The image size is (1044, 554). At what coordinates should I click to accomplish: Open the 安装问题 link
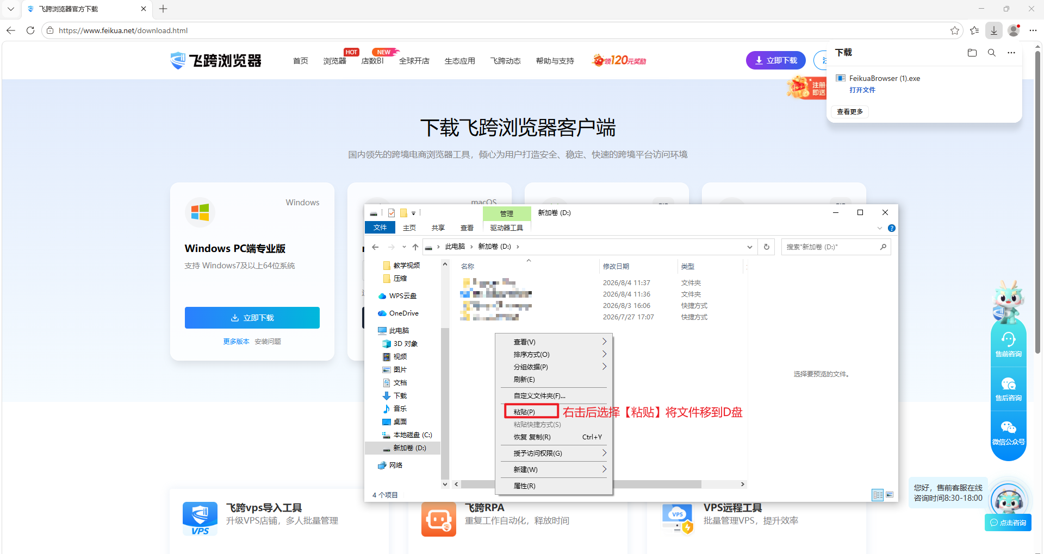tap(268, 342)
